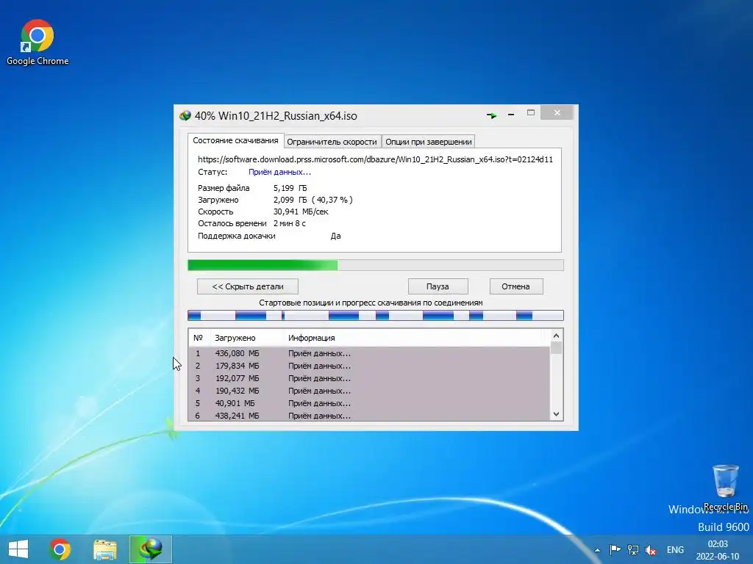Switch the ENG input language indicator
The height and width of the screenshot is (564, 753).
675,549
